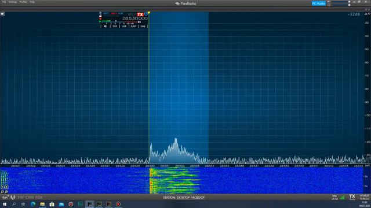Screen dimensions: 371x208
Task: Toggle the TNF indicator in status bar
Action: (x=20, y=198)
